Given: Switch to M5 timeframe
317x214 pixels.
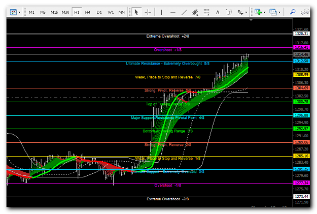Looking at the screenshot, I should point(43,12).
